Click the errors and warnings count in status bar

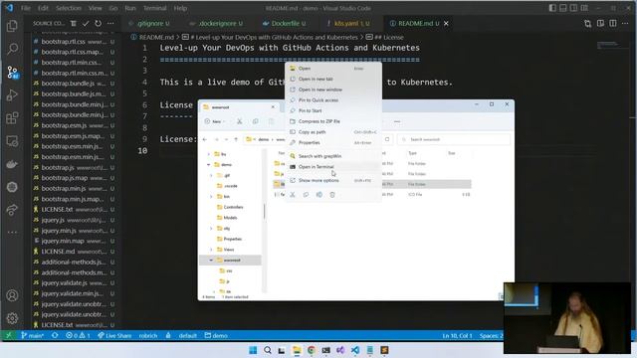point(78,336)
